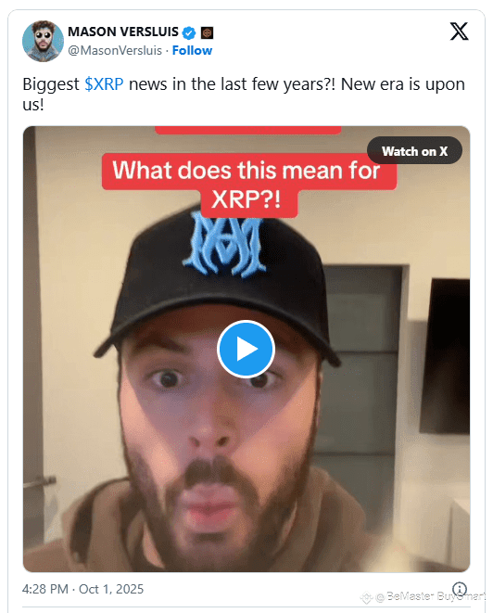Open the @MasonVersluis handle link
The height and width of the screenshot is (613, 493).
click(115, 50)
